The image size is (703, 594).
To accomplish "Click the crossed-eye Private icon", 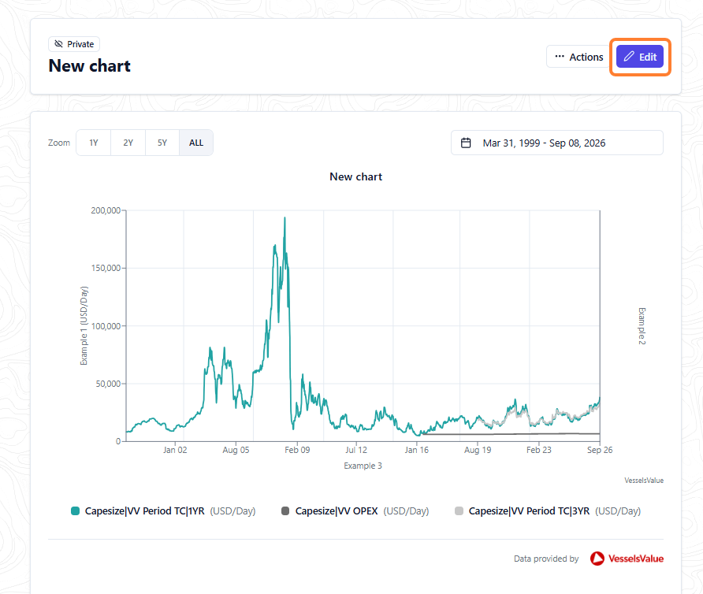I will click(59, 44).
